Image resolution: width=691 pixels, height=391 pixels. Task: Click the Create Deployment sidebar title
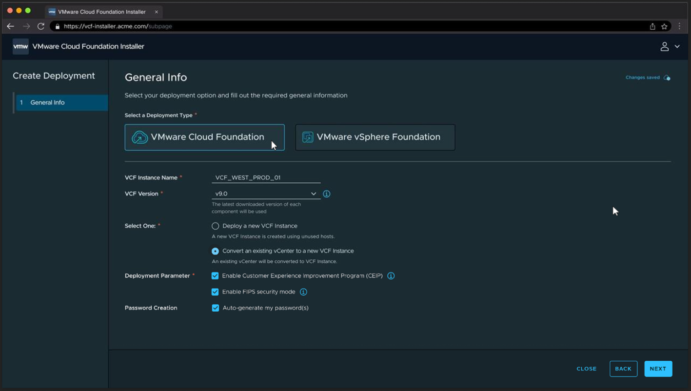pyautogui.click(x=54, y=76)
